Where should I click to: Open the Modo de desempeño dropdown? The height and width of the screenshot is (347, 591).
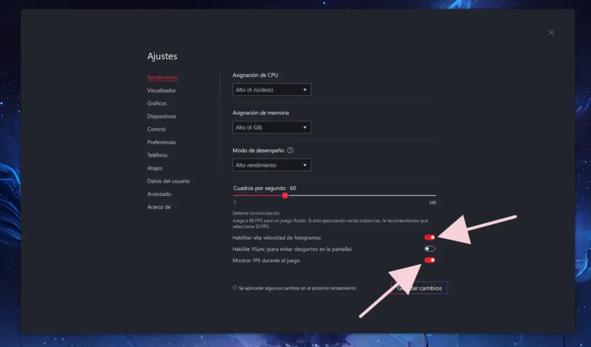tap(271, 165)
